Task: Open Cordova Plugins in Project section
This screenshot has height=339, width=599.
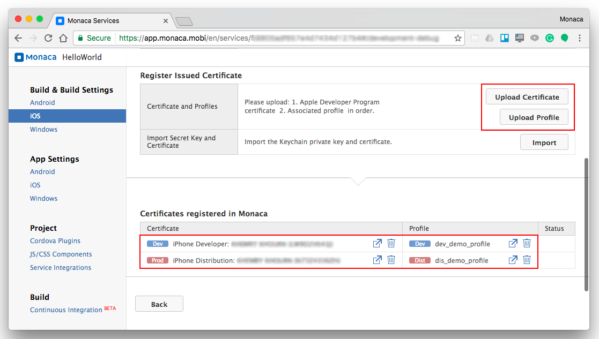Action: (x=55, y=241)
